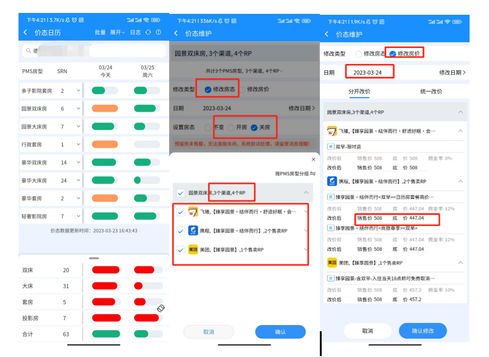Open the 展开 dropdown in header
Viewport: 489px width, 357px height.
click(x=117, y=32)
